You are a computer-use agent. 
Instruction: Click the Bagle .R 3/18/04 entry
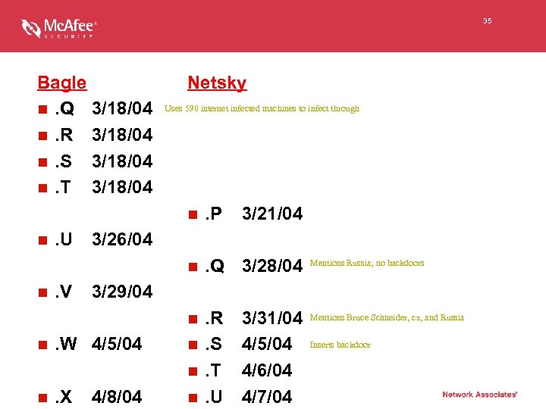(x=96, y=135)
